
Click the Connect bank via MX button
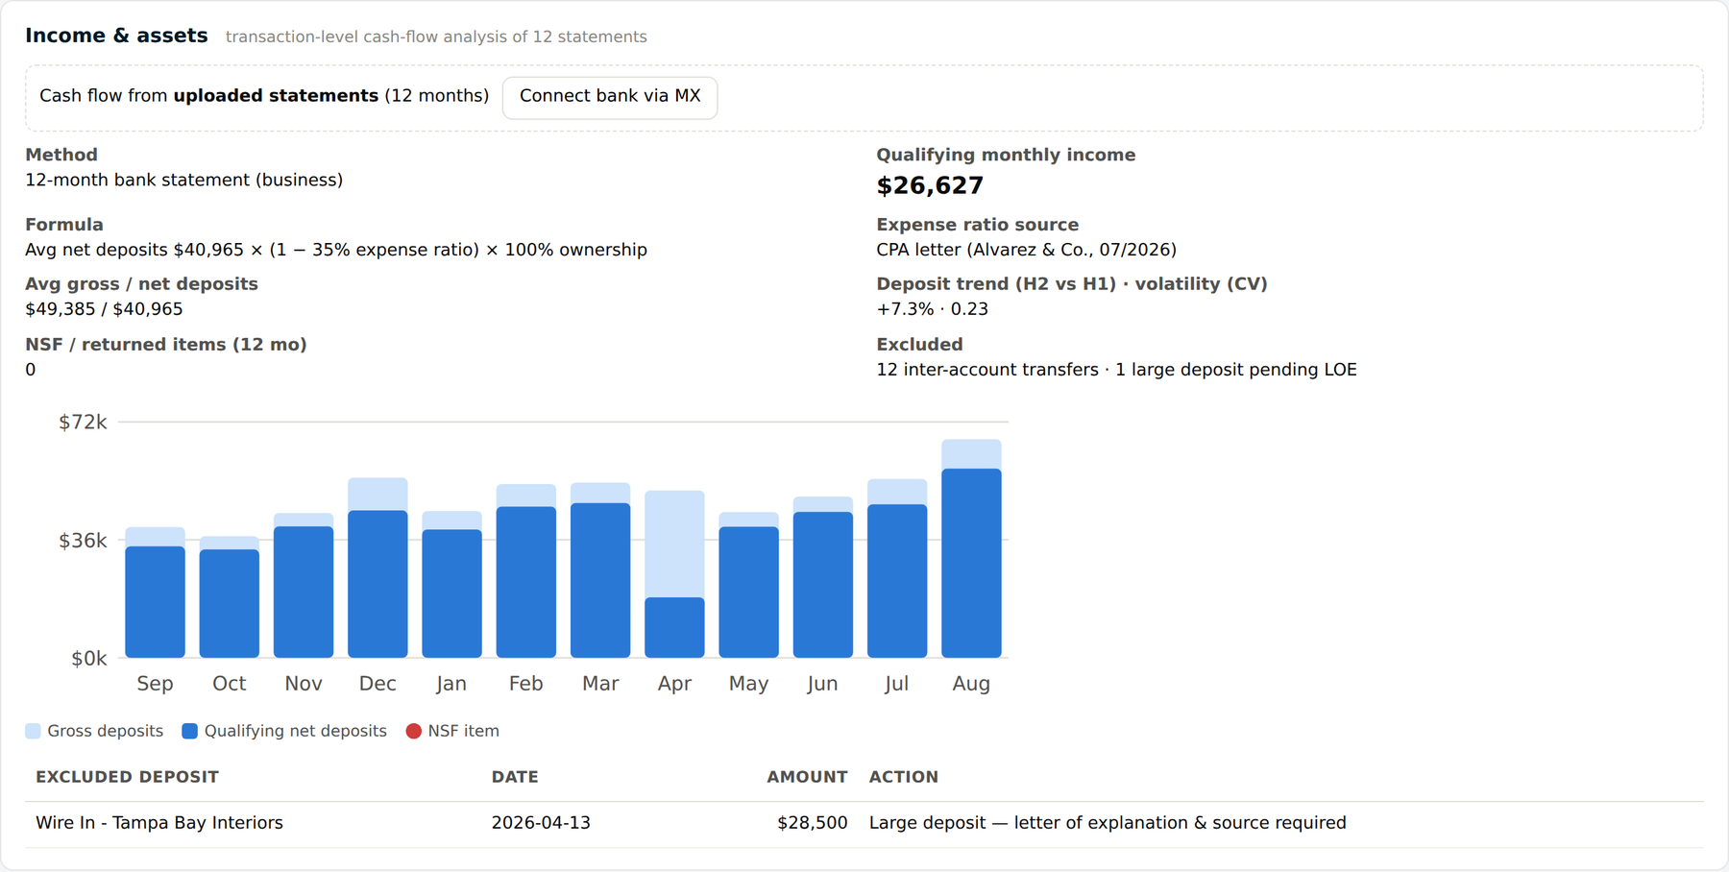[610, 97]
